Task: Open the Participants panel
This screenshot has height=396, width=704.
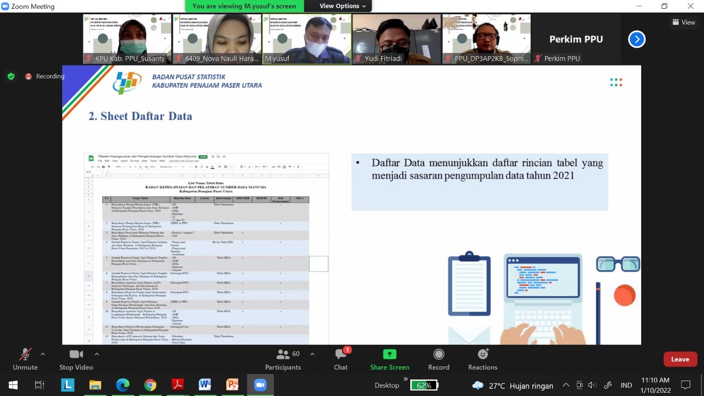Action: [283, 359]
